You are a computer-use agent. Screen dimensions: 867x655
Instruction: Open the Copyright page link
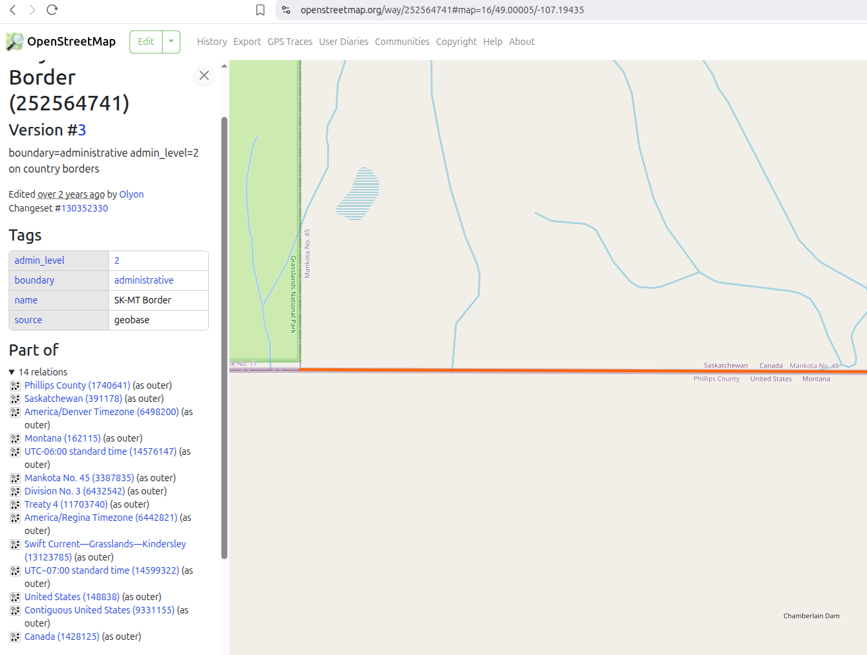click(x=456, y=42)
